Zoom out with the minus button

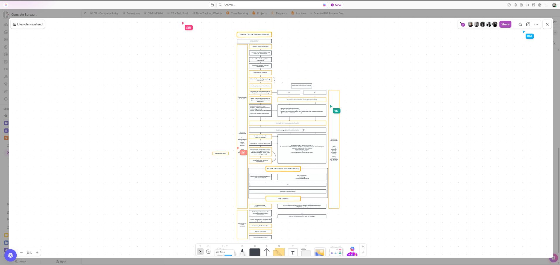pos(21,252)
